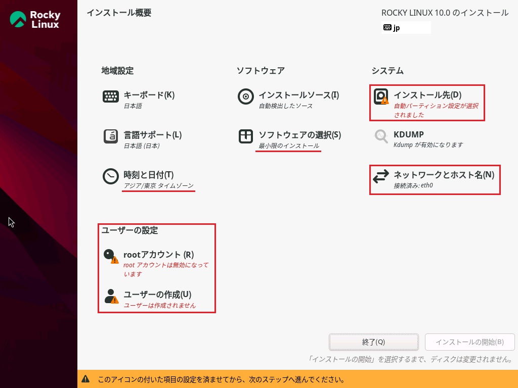
Task: Open the disk icon for インストール先
Action: pyautogui.click(x=381, y=96)
